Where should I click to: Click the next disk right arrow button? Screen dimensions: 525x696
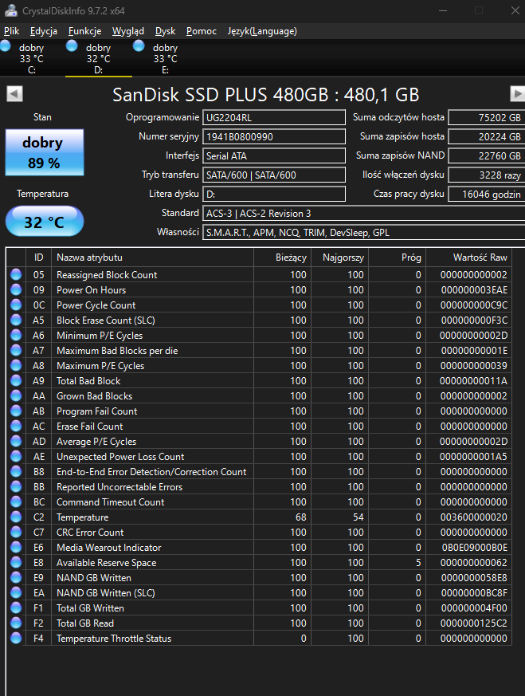(517, 95)
